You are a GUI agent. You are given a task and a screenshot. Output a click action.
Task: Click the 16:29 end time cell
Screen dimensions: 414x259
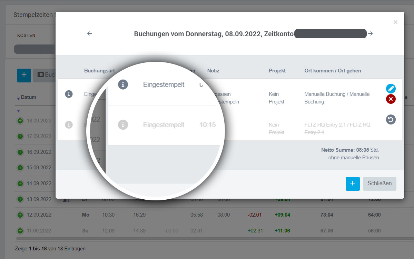(x=139, y=215)
